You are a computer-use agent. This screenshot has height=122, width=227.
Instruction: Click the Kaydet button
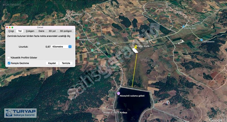pyautogui.click(x=52, y=63)
